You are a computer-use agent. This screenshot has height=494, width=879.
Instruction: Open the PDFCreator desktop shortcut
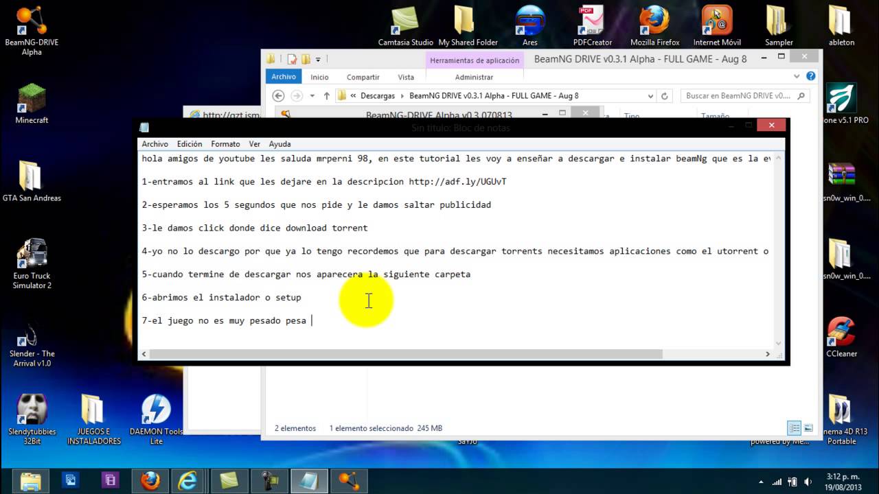click(592, 27)
